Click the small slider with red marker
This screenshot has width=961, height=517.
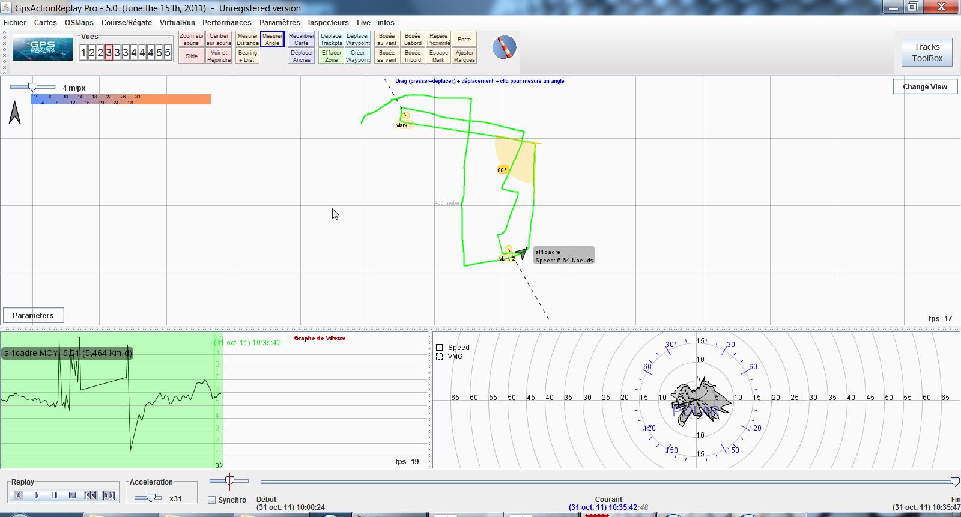pos(229,481)
